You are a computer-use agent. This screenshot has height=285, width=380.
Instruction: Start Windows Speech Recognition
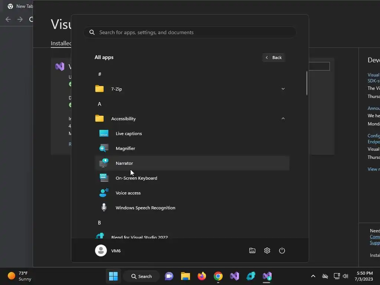192,208
